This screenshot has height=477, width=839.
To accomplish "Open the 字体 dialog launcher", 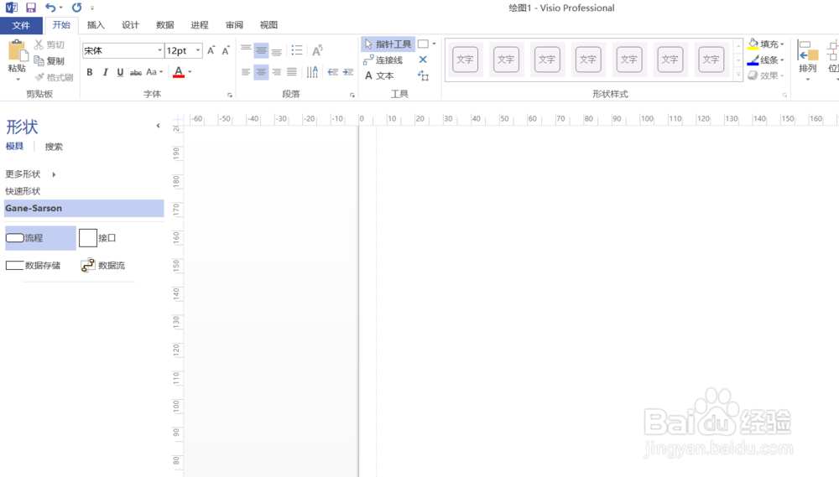I will pyautogui.click(x=230, y=96).
